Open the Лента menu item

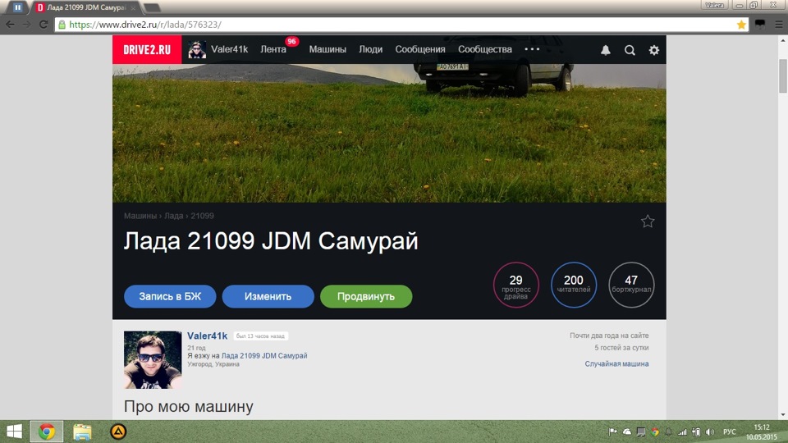click(x=273, y=49)
